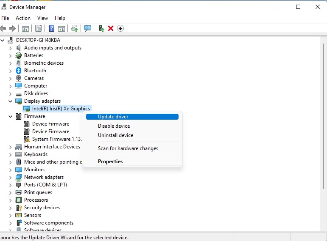Open the Properties toolbar icon

[x=38, y=28]
